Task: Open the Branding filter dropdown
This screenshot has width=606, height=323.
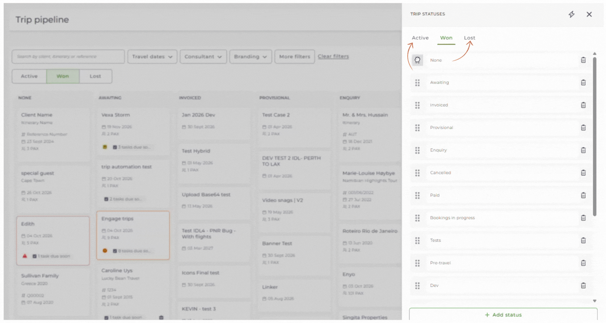Action: point(250,57)
